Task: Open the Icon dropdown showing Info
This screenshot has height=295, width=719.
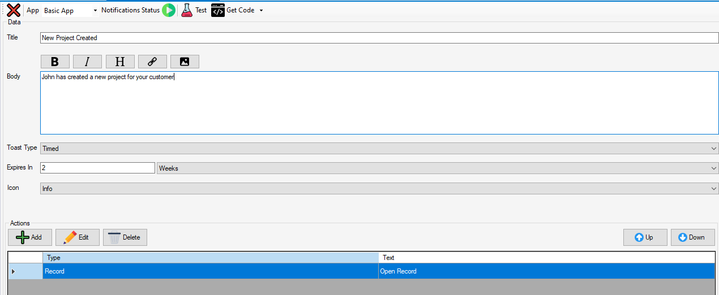Action: pos(379,188)
